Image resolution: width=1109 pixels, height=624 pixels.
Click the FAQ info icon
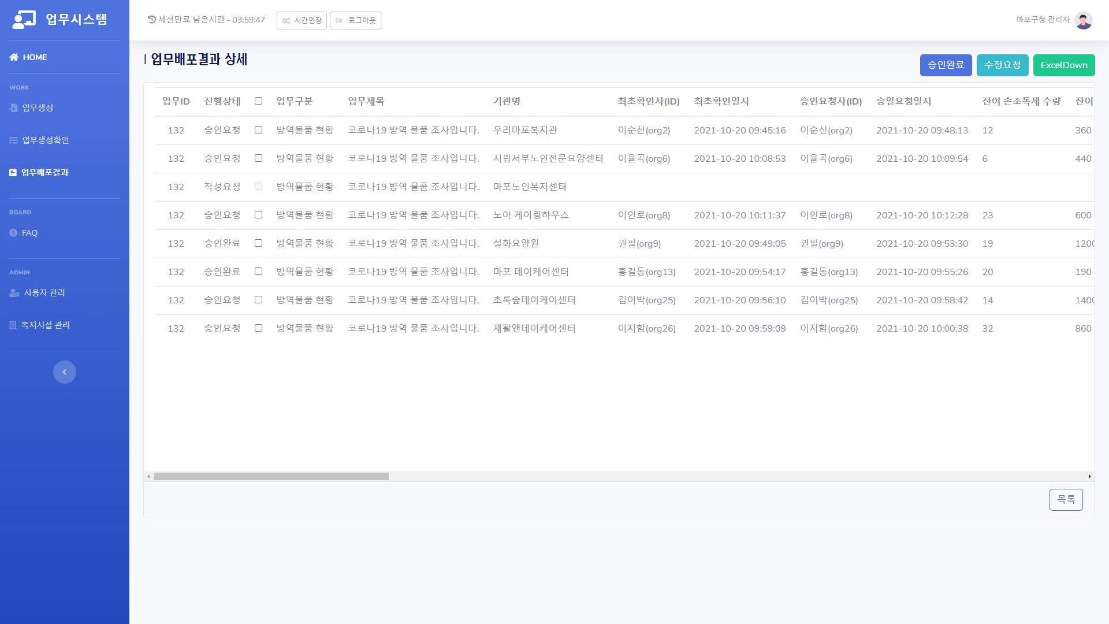14,233
